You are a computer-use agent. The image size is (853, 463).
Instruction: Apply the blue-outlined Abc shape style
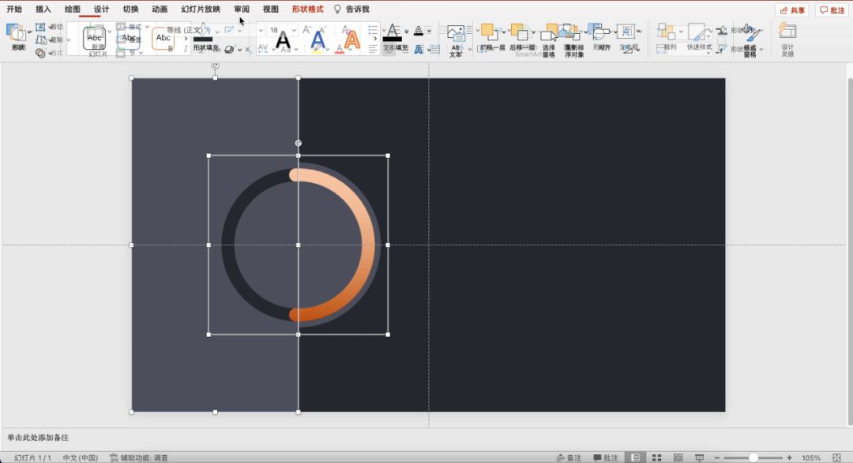coord(129,38)
